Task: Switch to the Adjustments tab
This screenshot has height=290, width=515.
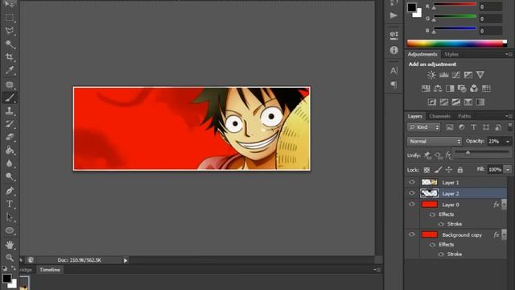Action: click(x=422, y=54)
